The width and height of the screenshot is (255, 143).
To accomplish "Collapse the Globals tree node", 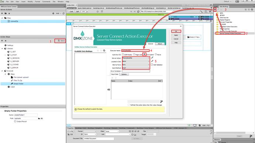I will pos(2,49).
